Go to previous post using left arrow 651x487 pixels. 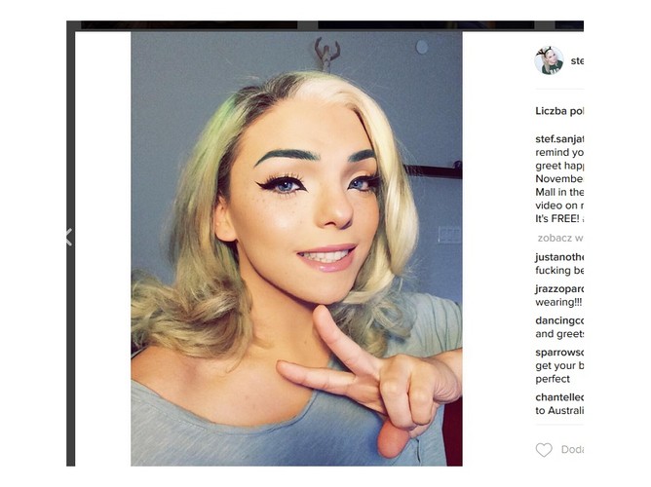click(x=69, y=238)
